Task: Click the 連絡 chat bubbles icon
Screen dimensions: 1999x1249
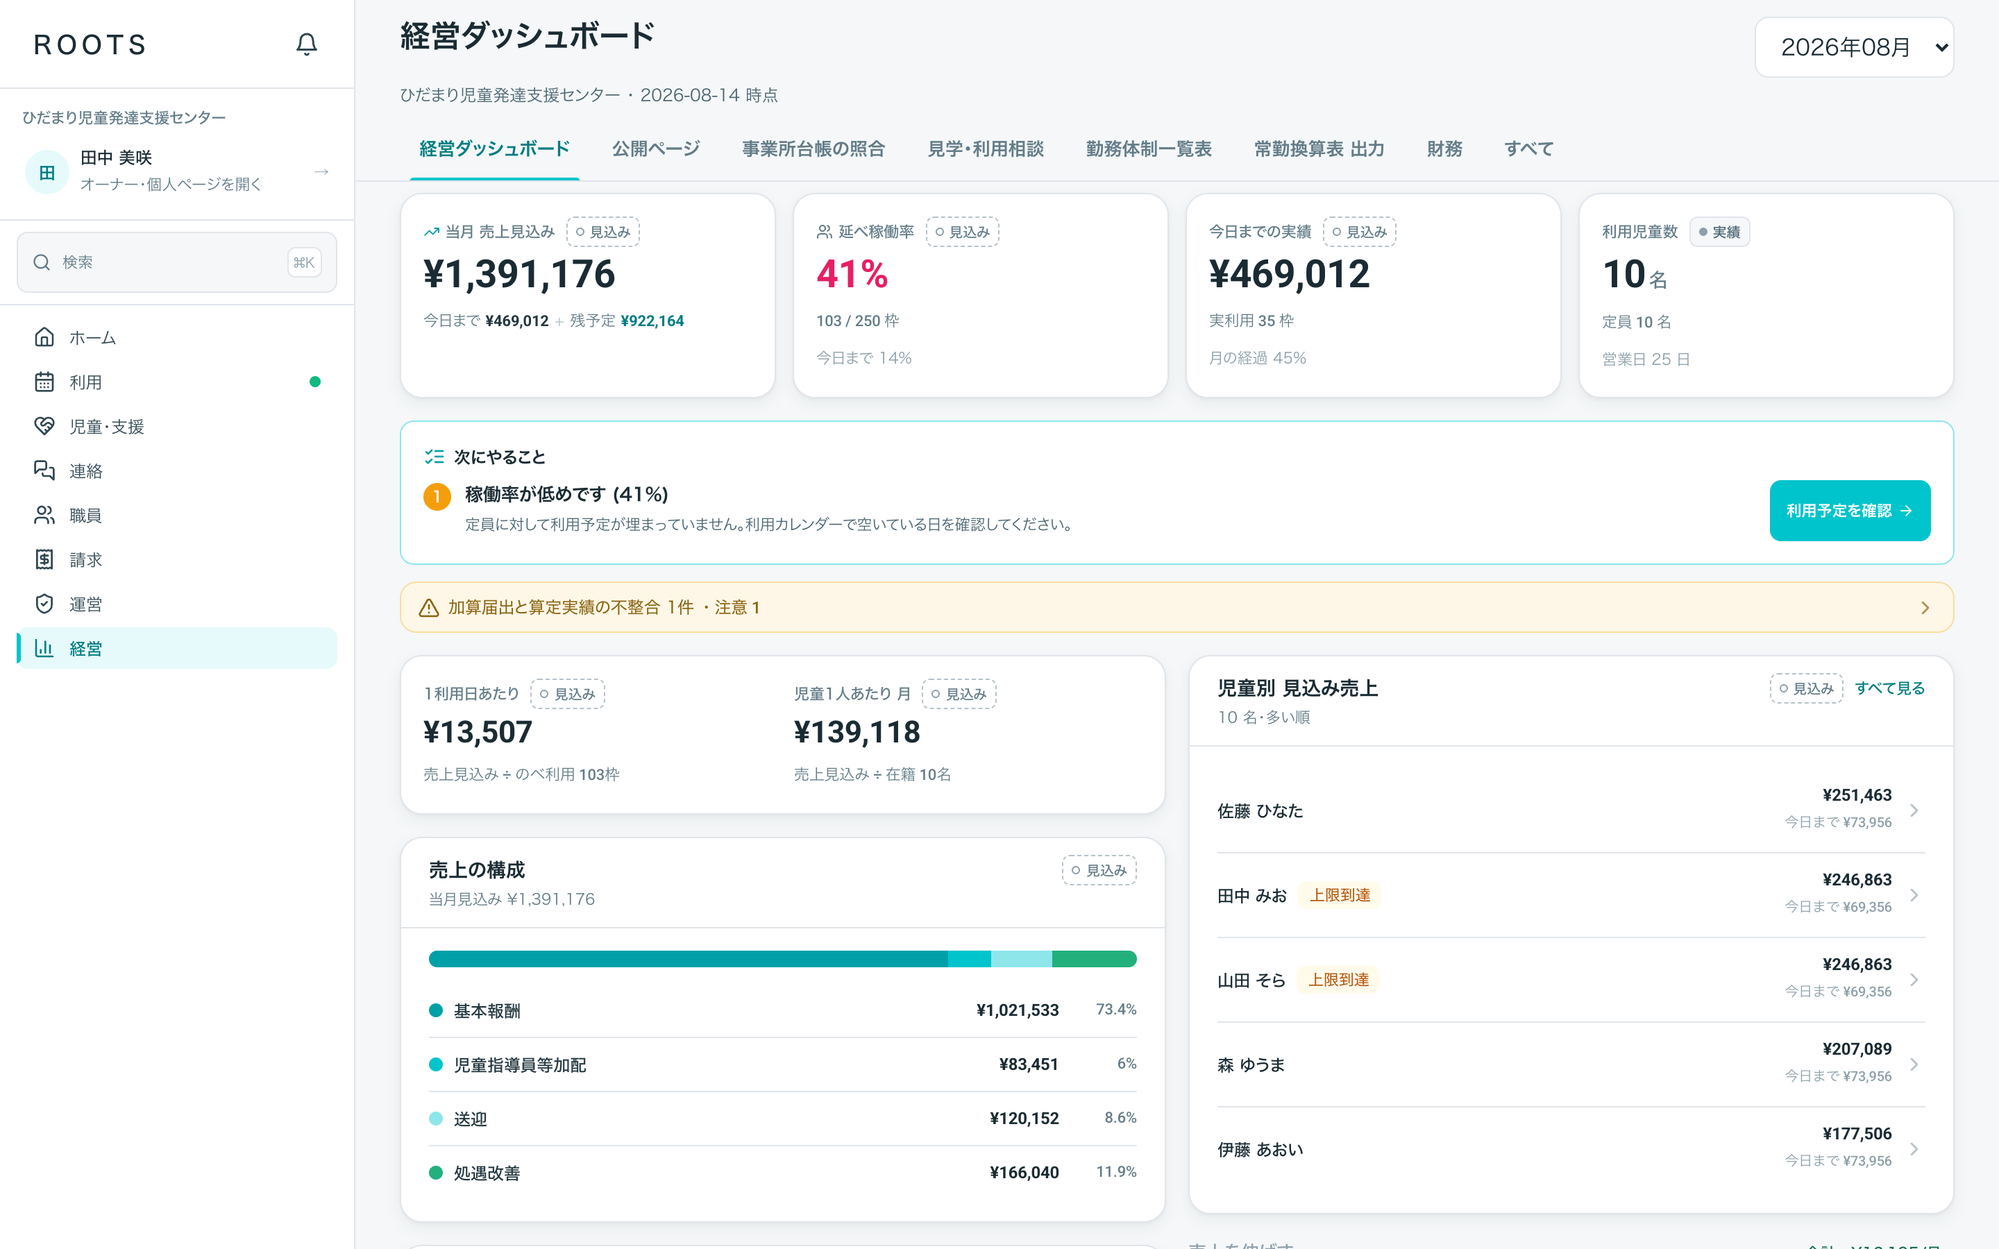Action: [44, 470]
